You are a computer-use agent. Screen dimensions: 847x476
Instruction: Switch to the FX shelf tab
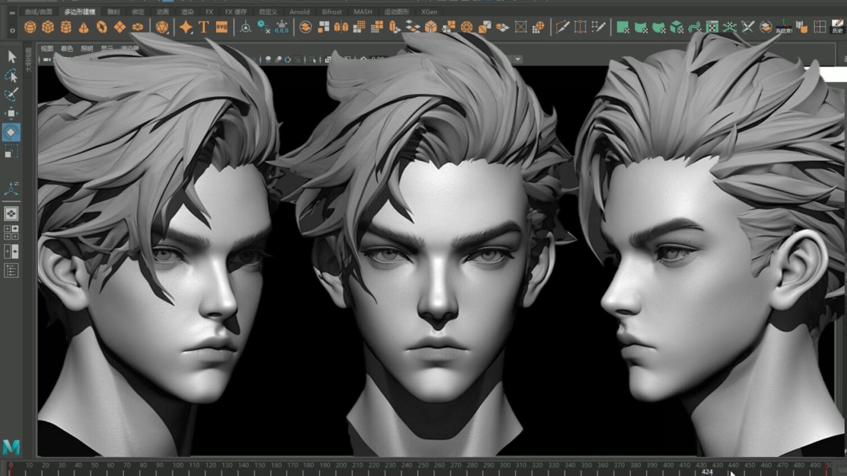(209, 12)
